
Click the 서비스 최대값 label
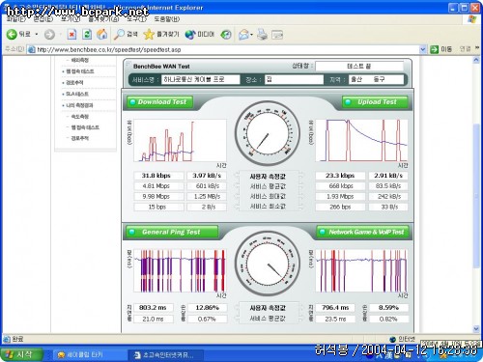(268, 196)
